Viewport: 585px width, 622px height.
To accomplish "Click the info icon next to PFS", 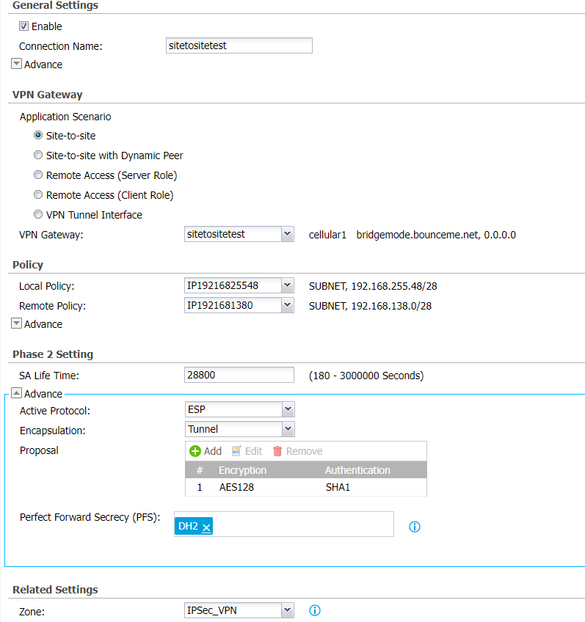I will click(414, 527).
